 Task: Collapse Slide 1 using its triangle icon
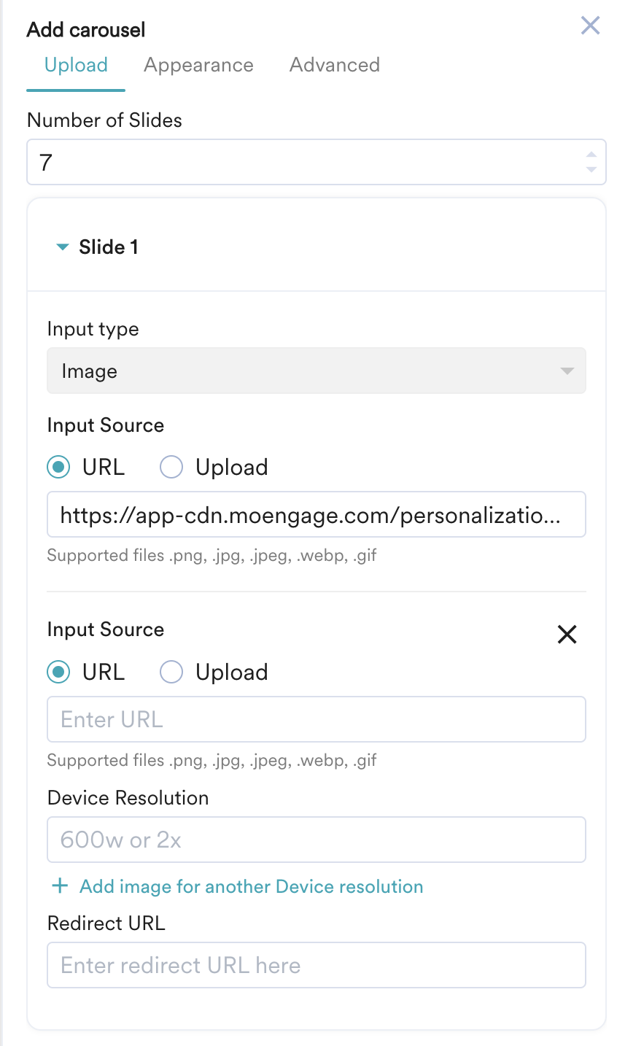pos(63,247)
